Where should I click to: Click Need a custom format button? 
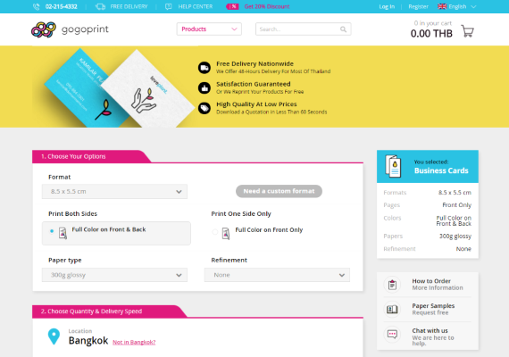pos(279,191)
